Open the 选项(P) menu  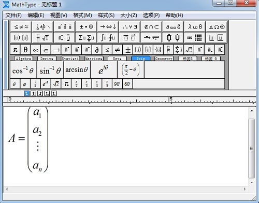[x=151, y=16]
